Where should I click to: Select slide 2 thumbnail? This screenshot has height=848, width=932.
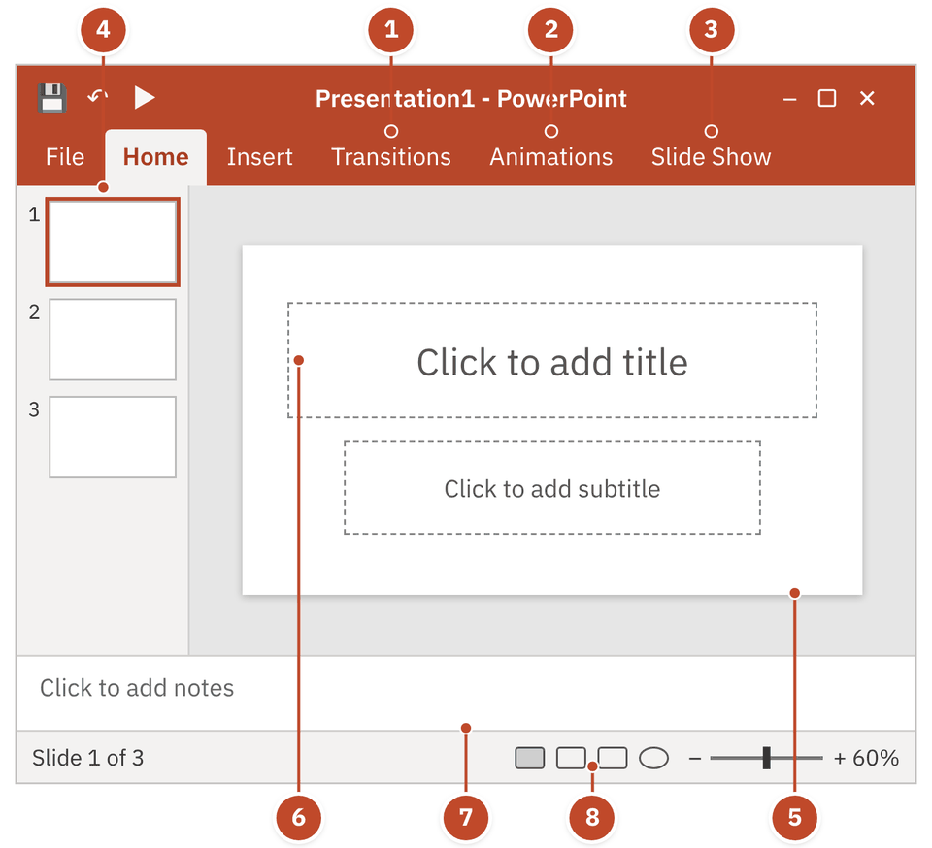tap(113, 340)
